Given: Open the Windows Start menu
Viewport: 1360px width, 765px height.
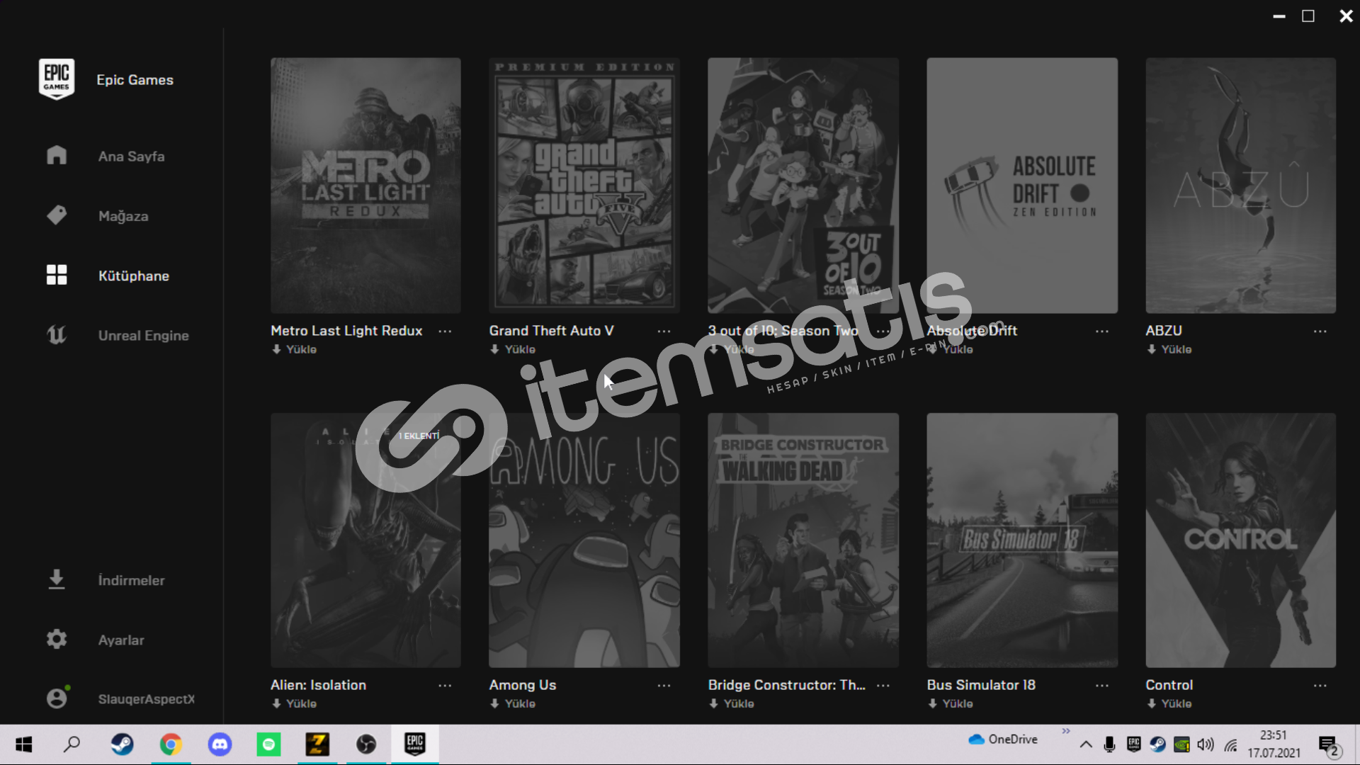Looking at the screenshot, I should pyautogui.click(x=23, y=744).
